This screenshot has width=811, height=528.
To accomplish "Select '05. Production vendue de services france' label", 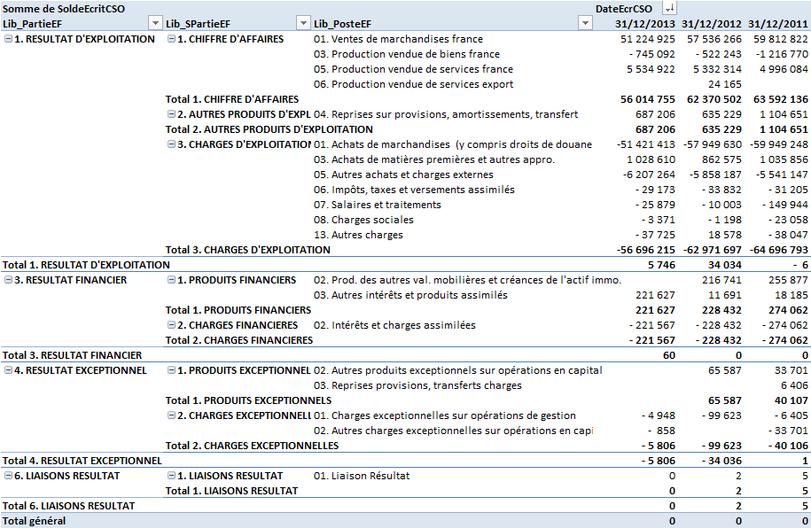I will [x=413, y=69].
